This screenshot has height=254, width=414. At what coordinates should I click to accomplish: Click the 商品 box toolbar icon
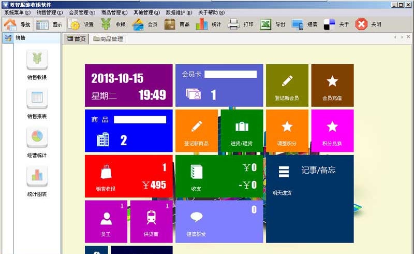(170, 24)
